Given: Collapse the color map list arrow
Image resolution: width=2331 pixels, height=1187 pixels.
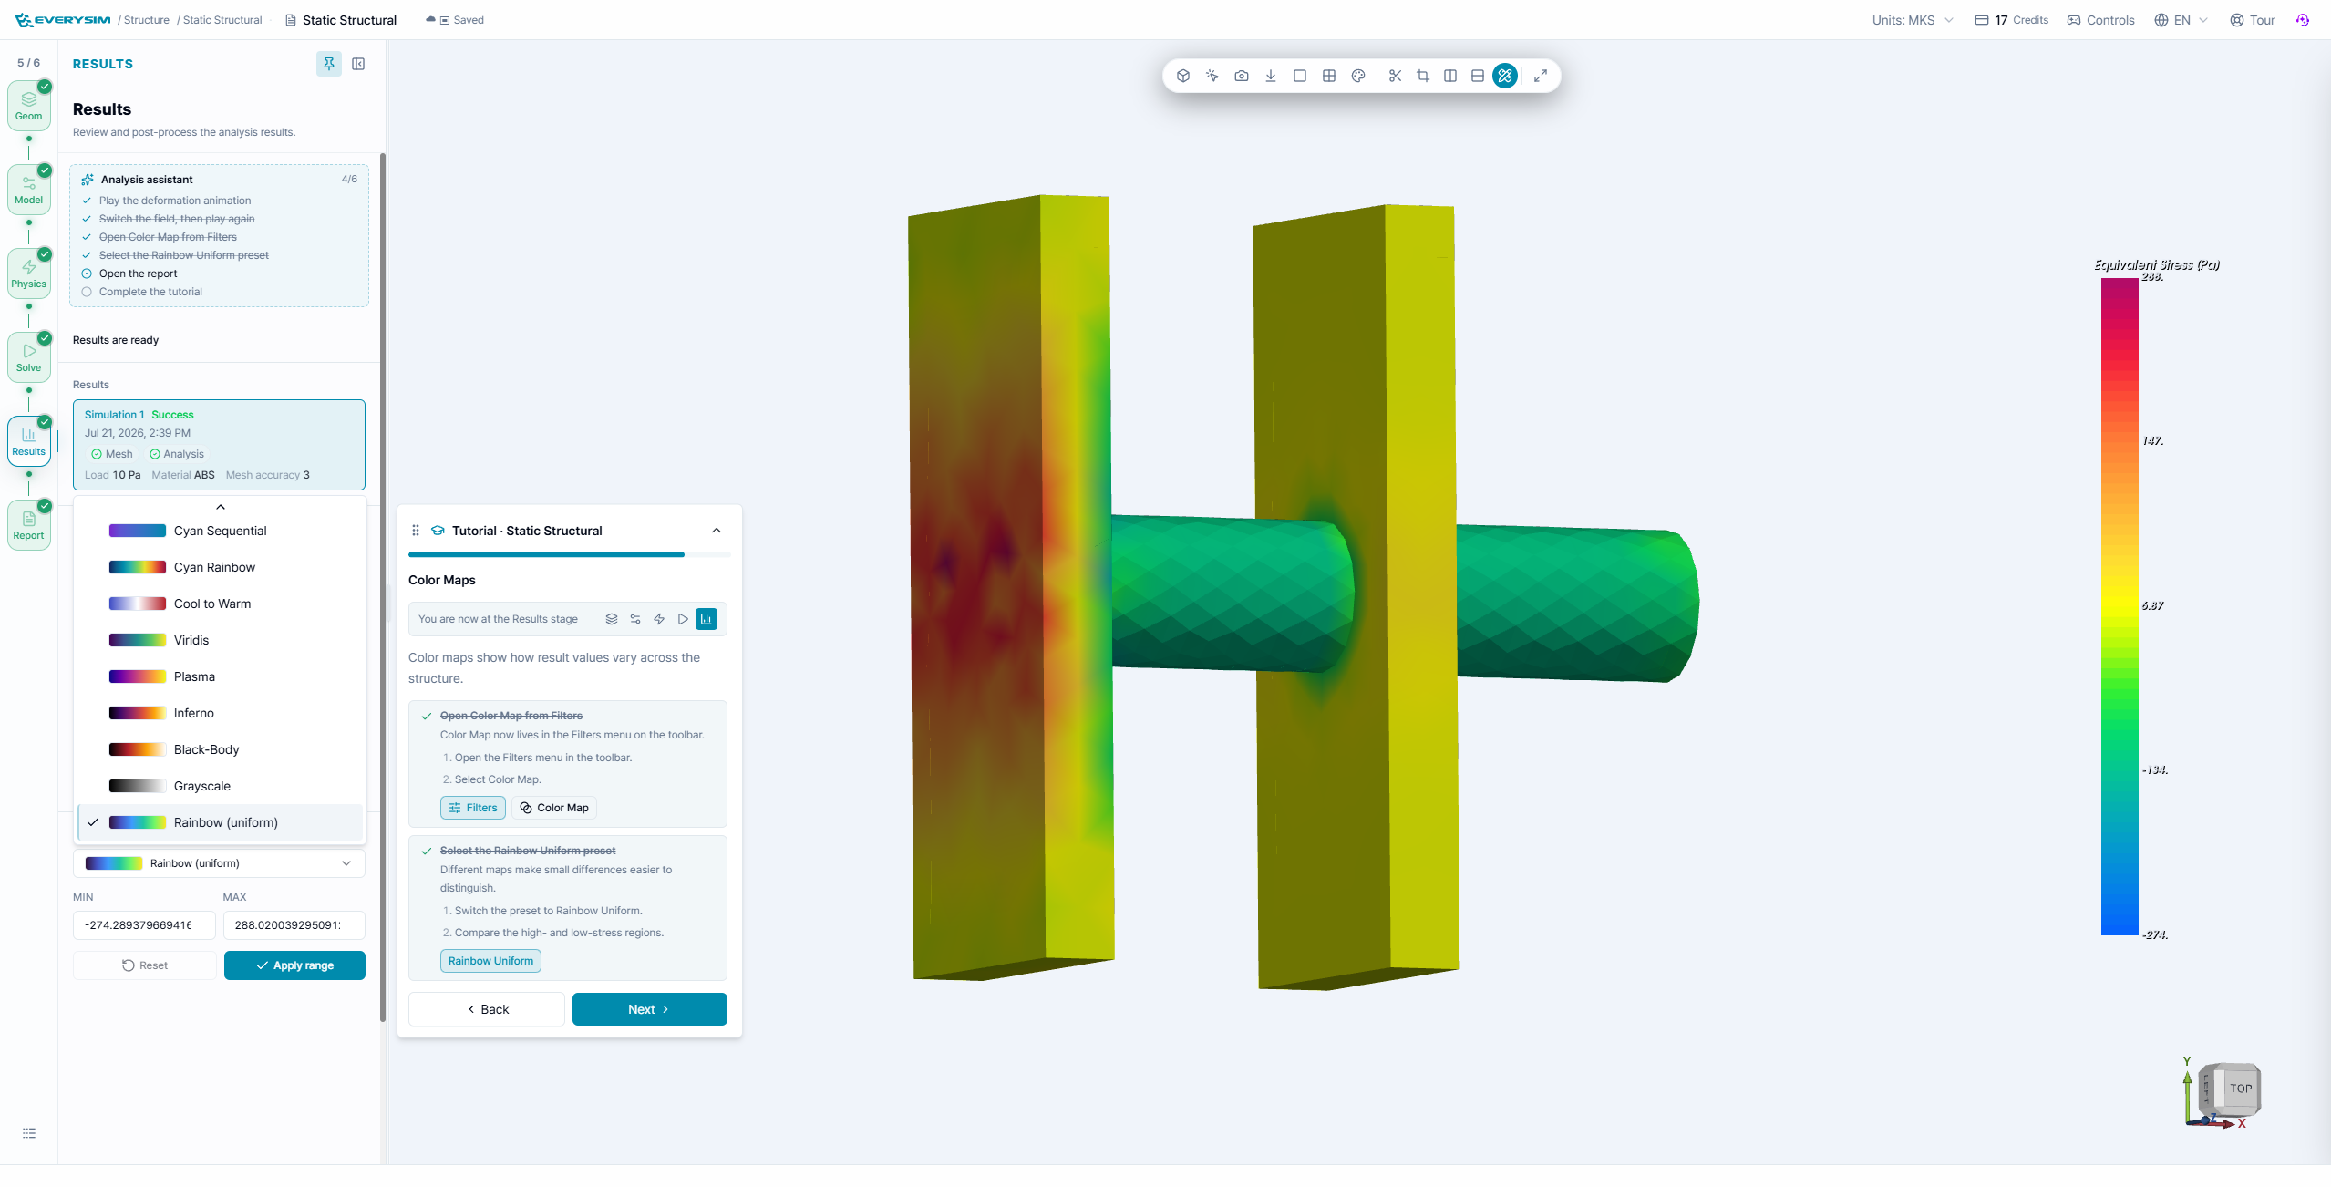Looking at the screenshot, I should [x=220, y=507].
